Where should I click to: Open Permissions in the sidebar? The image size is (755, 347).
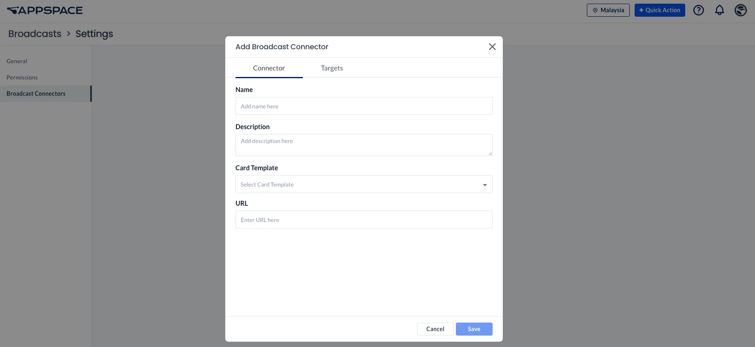point(22,77)
